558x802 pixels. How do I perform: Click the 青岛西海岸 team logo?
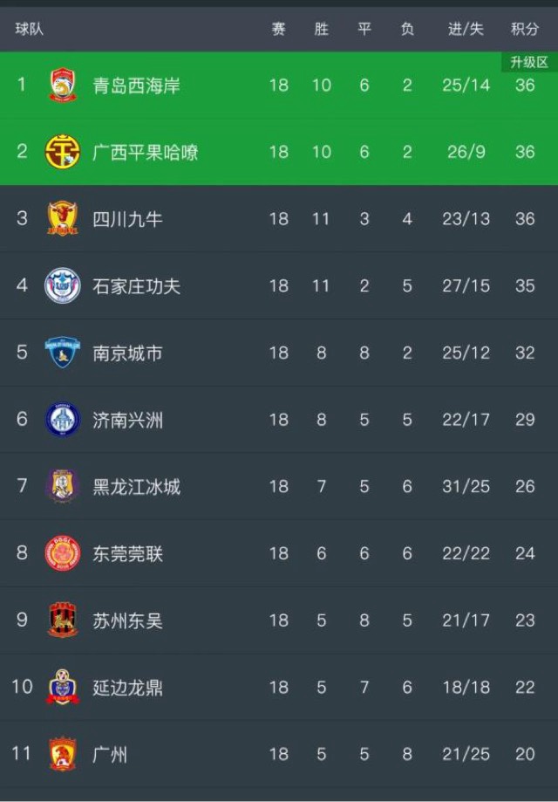coord(62,86)
